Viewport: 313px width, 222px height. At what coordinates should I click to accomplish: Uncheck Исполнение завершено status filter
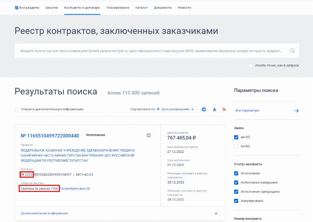(236, 183)
